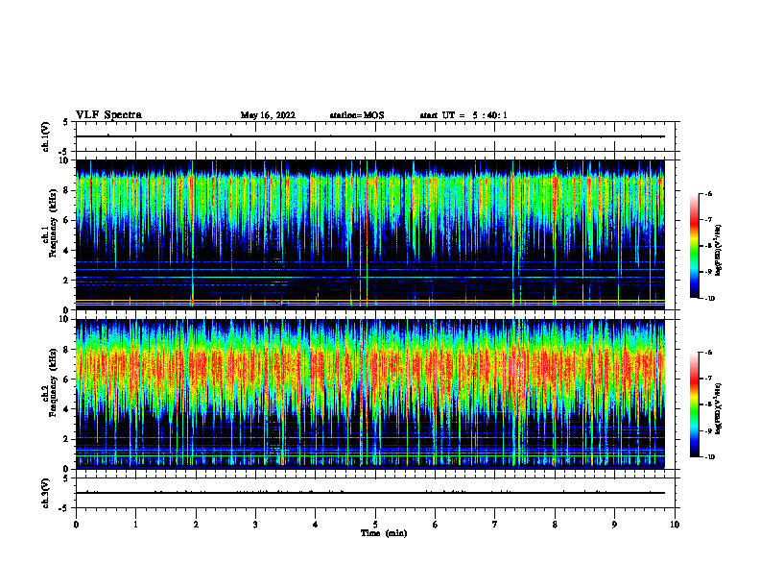Click time axis tick label "7"
The height and width of the screenshot is (588, 760).
495,525
